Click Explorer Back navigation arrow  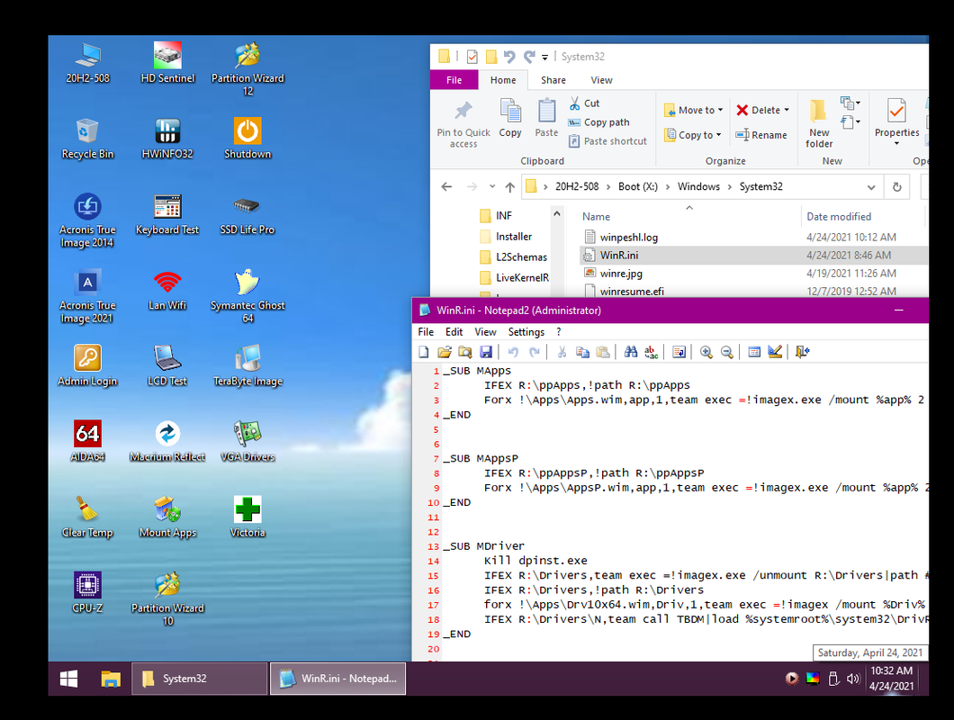[x=446, y=187]
